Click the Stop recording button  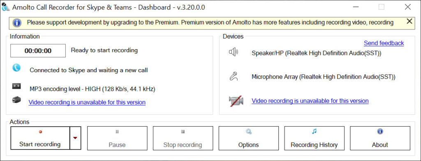(183, 138)
